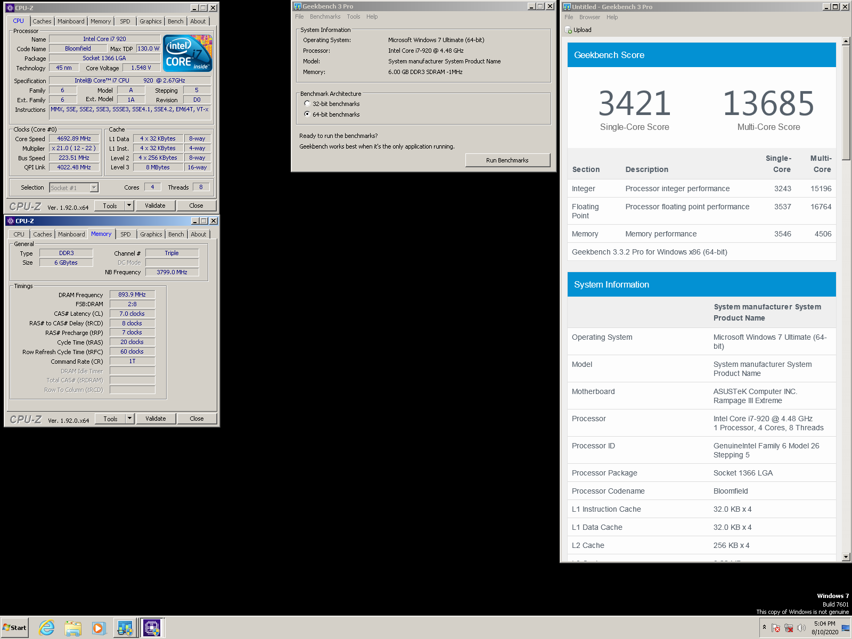Screen dimensions: 852x639
Task: Start benchmarks with Run Benchmarks button
Action: click(x=507, y=160)
